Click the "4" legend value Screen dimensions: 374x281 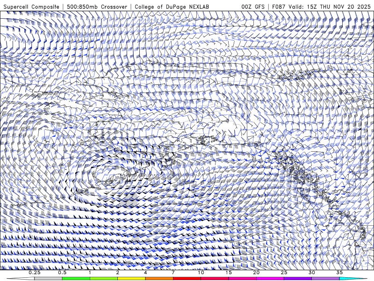[x=145, y=273]
